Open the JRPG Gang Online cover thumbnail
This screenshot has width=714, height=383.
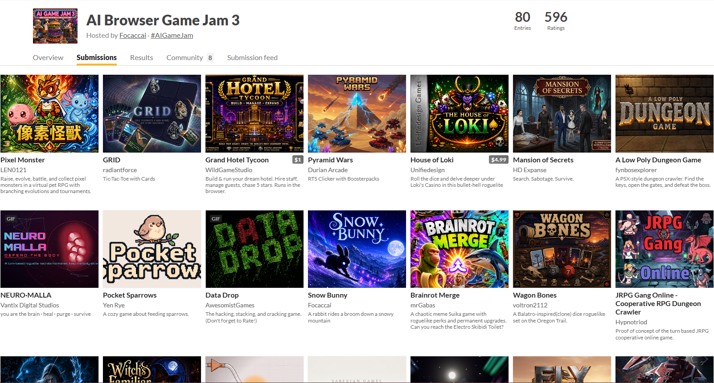(665, 249)
